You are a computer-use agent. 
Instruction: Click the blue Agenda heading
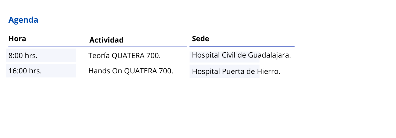[x=23, y=20]
